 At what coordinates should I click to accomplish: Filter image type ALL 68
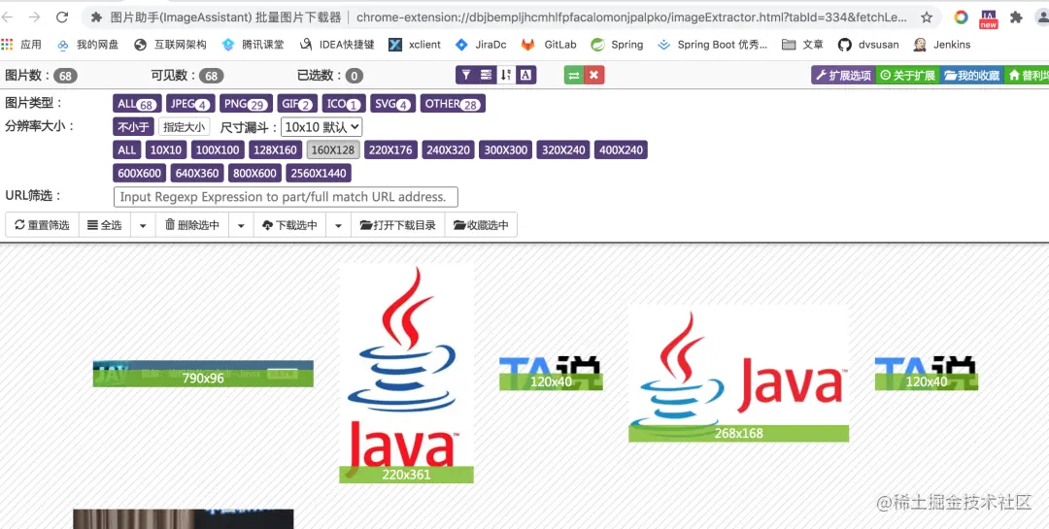point(137,104)
